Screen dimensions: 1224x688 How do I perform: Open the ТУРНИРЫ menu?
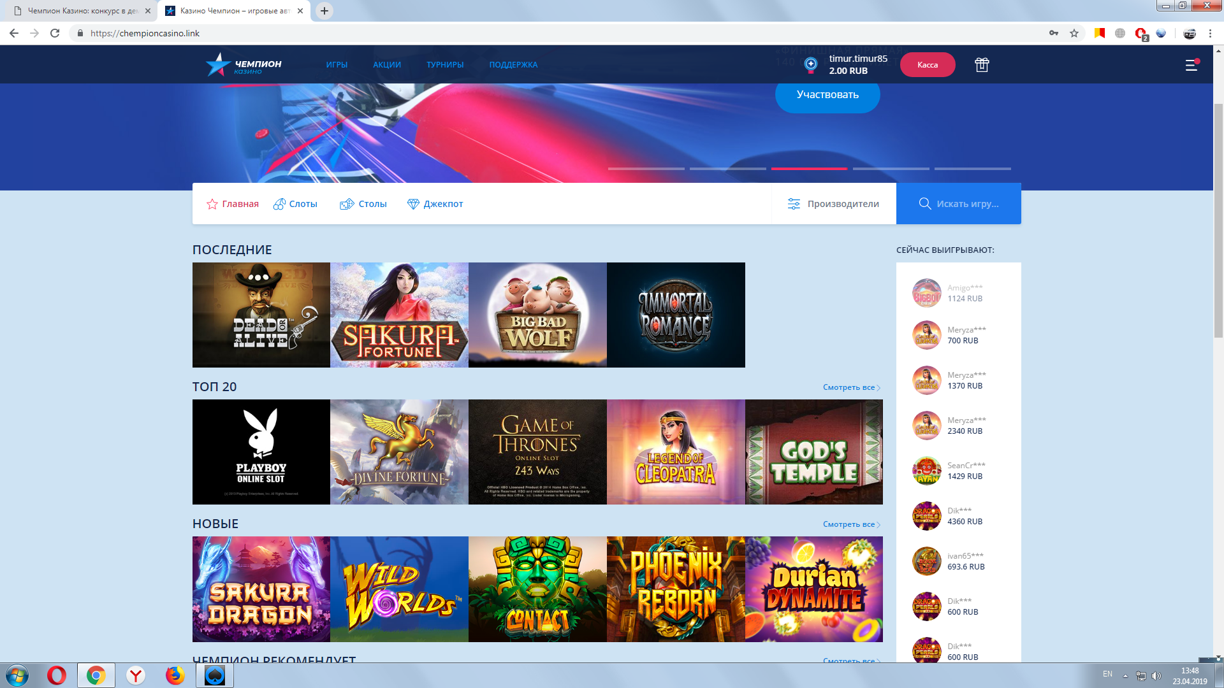445,64
